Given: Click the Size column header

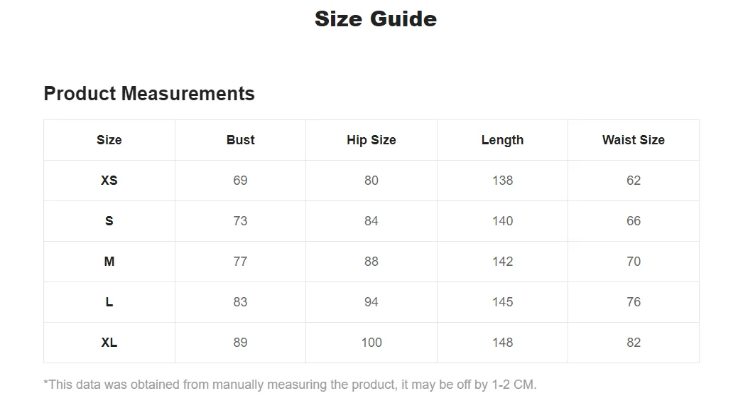Looking at the screenshot, I should point(109,140).
